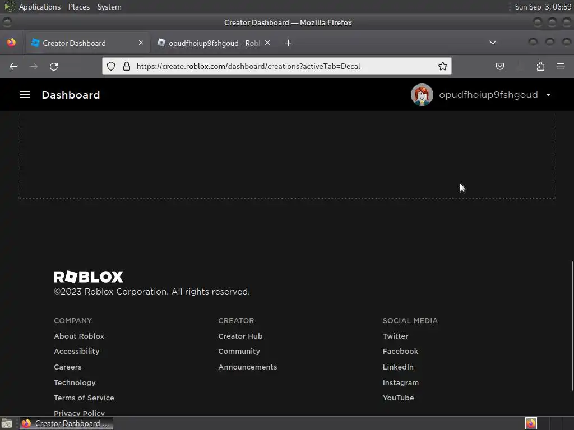Switch to the Creator Dashboard tab
This screenshot has width=574, height=430.
(87, 43)
